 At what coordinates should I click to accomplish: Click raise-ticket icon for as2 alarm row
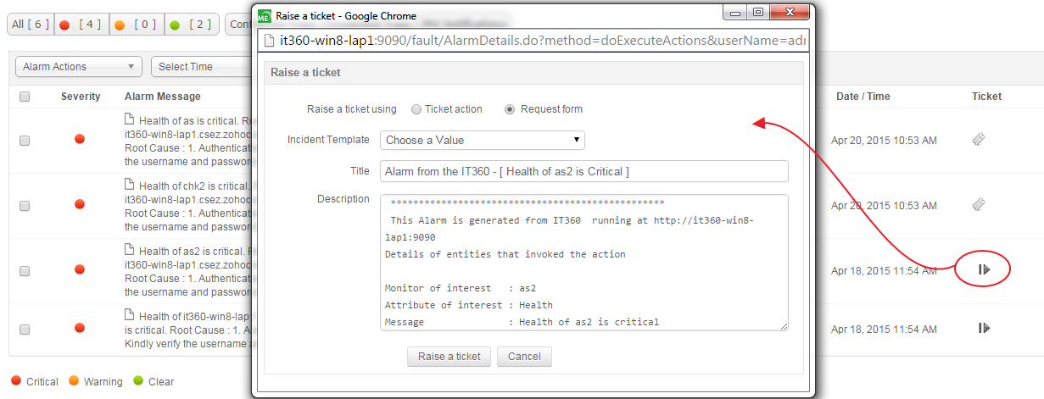click(984, 269)
